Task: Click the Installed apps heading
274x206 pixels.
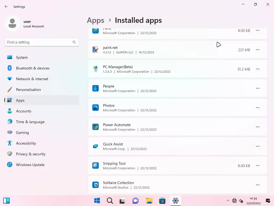Action: pyautogui.click(x=138, y=20)
